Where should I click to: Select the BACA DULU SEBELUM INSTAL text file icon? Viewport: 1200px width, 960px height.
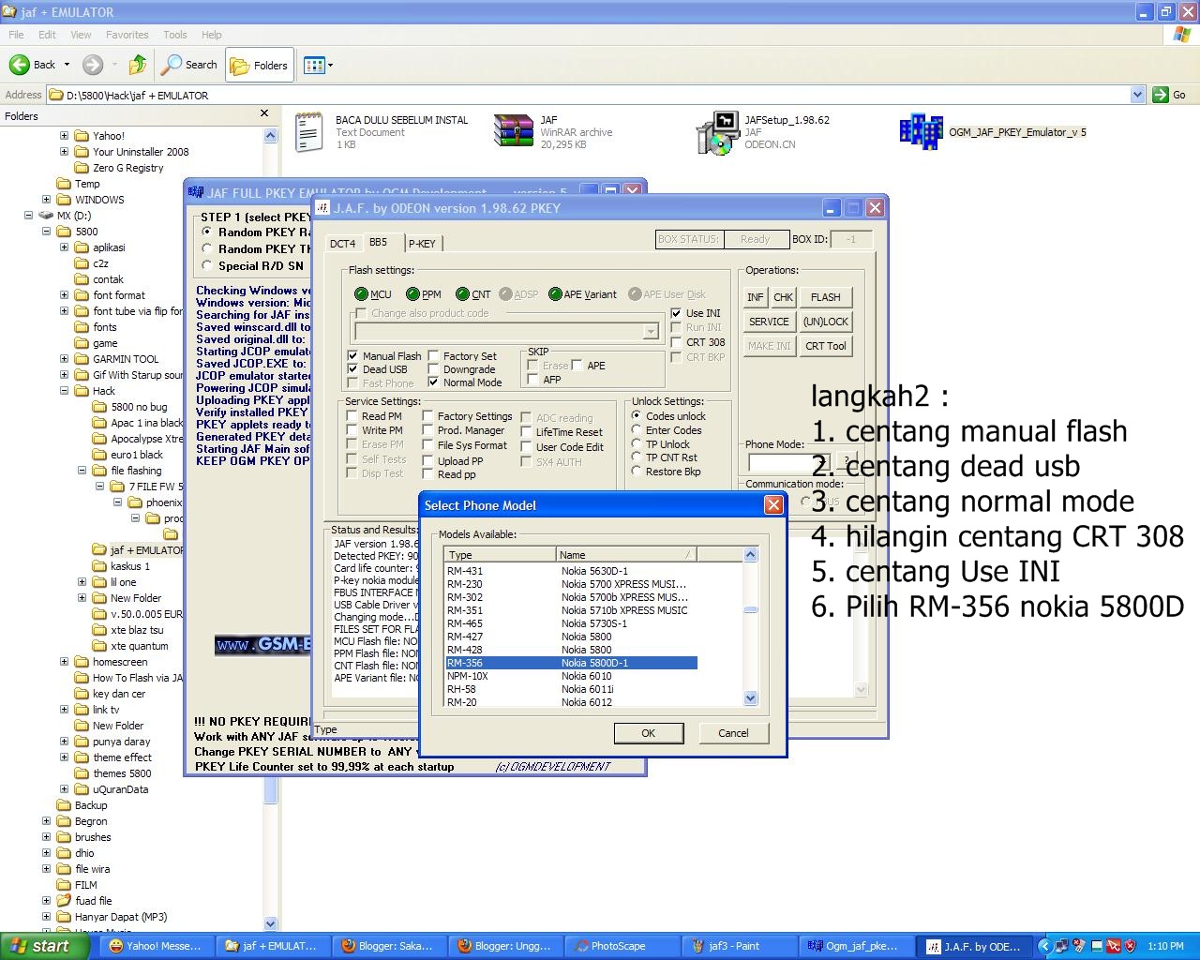click(x=308, y=132)
